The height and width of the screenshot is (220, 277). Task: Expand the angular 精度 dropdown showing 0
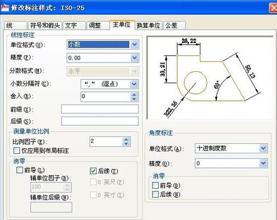pyautogui.click(x=231, y=163)
